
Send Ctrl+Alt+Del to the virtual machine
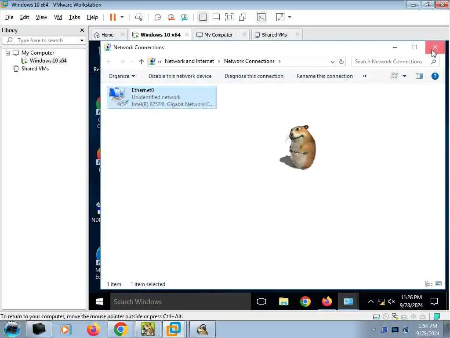click(x=139, y=17)
